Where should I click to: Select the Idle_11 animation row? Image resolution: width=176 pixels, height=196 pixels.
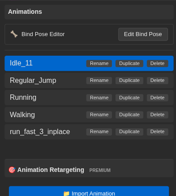tap(89, 63)
